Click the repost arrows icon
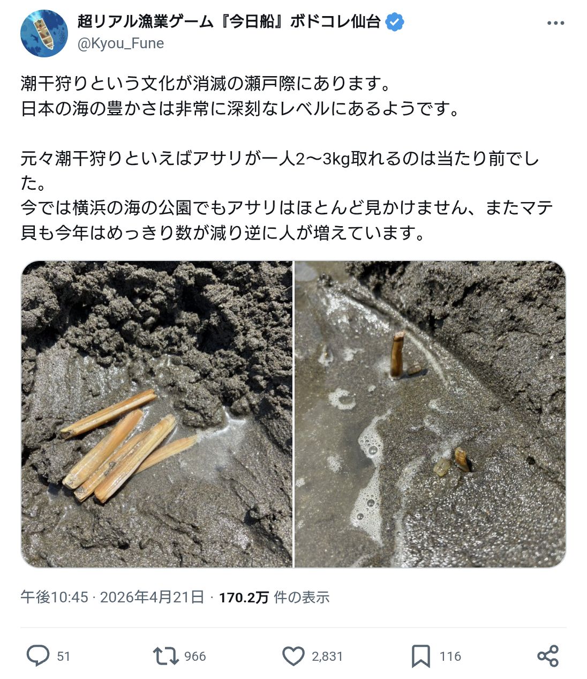 pyautogui.click(x=165, y=656)
